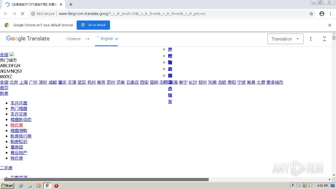The image size is (336, 189).
Task: Open the 二手房 section link
Action: tap(6, 168)
